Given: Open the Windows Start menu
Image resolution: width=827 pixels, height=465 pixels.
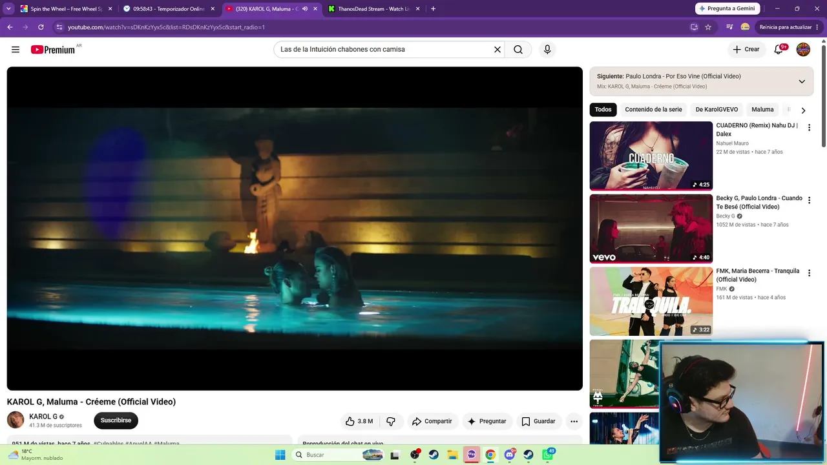Looking at the screenshot, I should (280, 455).
